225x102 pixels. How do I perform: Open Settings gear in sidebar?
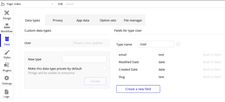coord(7,78)
